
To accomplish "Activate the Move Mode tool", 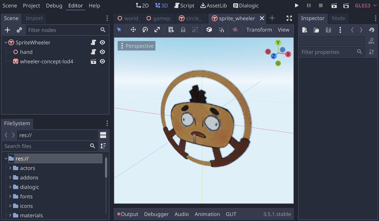I will [x=133, y=30].
